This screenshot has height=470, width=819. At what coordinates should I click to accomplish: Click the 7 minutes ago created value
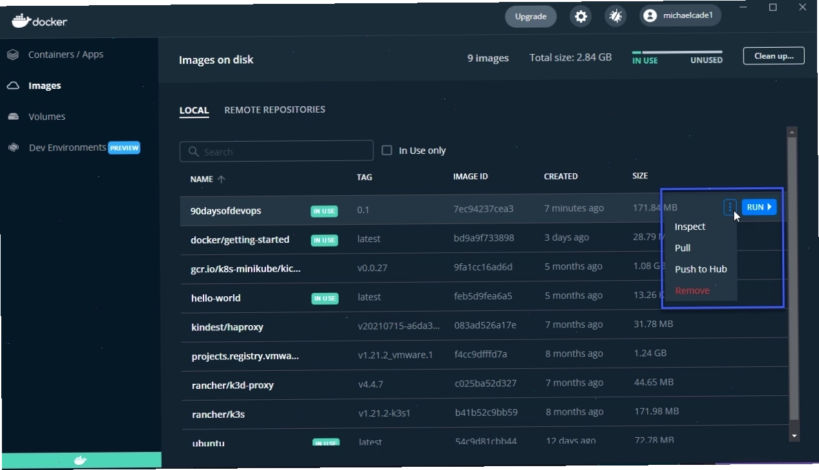click(x=574, y=208)
